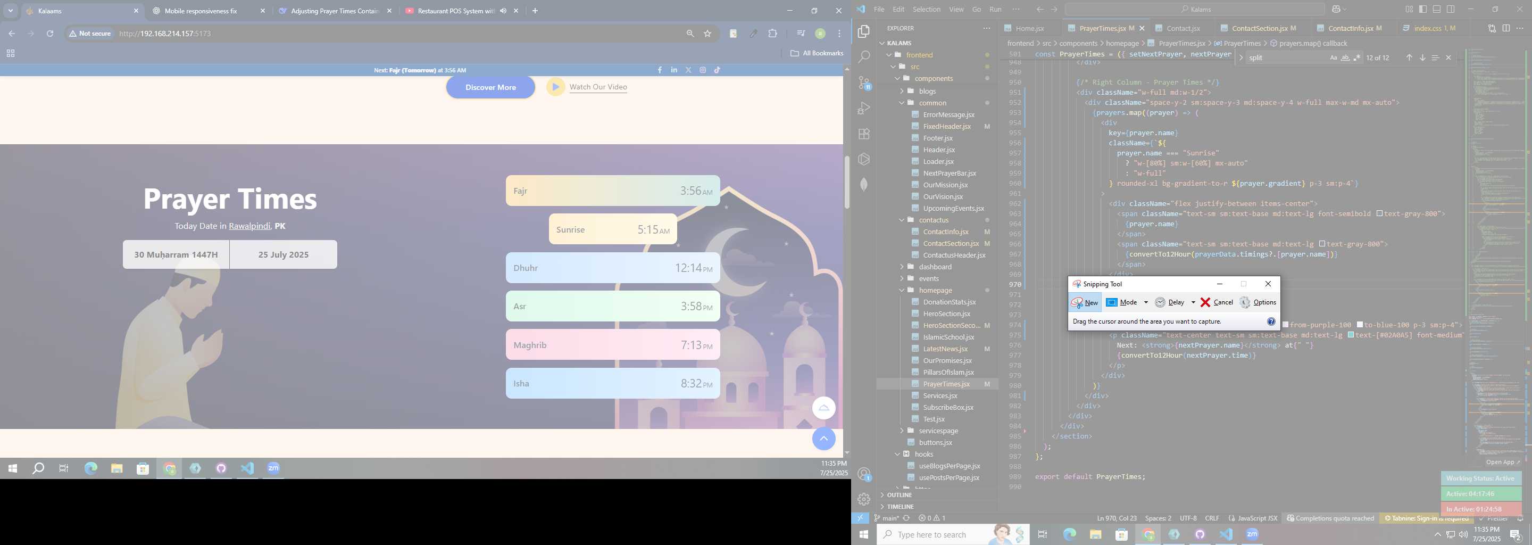
Task: Open the Manage gear icon in VS Code
Action: coord(864,499)
